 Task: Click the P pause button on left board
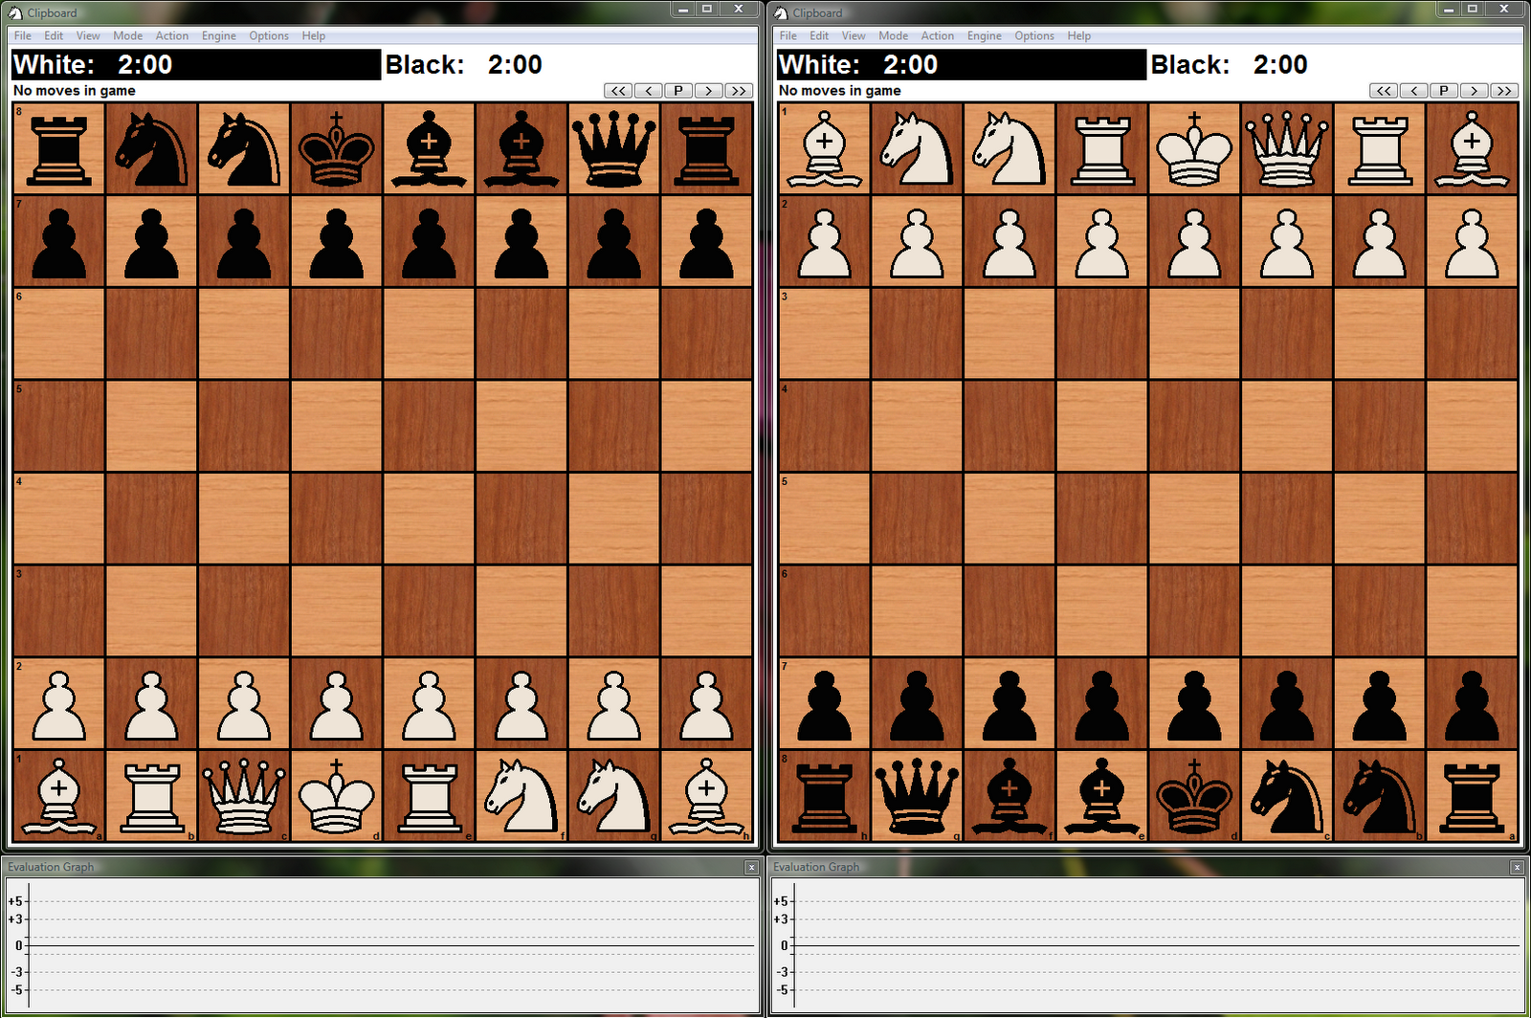click(678, 90)
